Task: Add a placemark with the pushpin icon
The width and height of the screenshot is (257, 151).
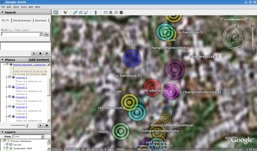Action: pyautogui.click(x=66, y=13)
